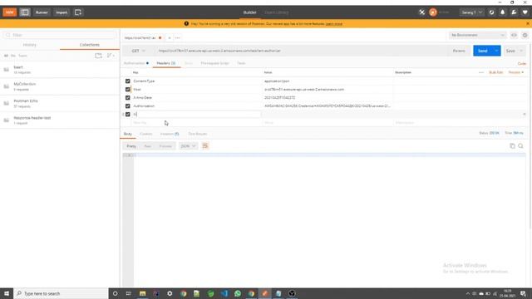Open the first collection in sidebar list
The image size is (532, 299).
pyautogui.click(x=60, y=70)
